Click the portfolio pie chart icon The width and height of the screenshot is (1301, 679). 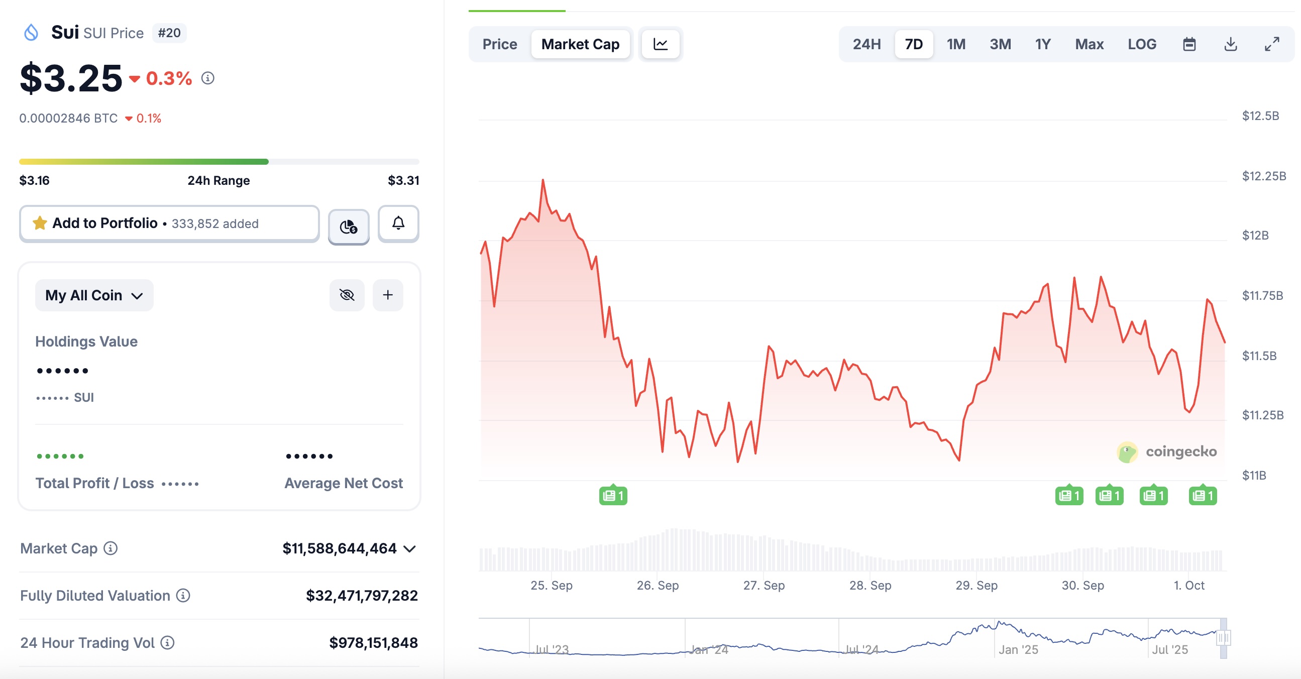coord(349,227)
